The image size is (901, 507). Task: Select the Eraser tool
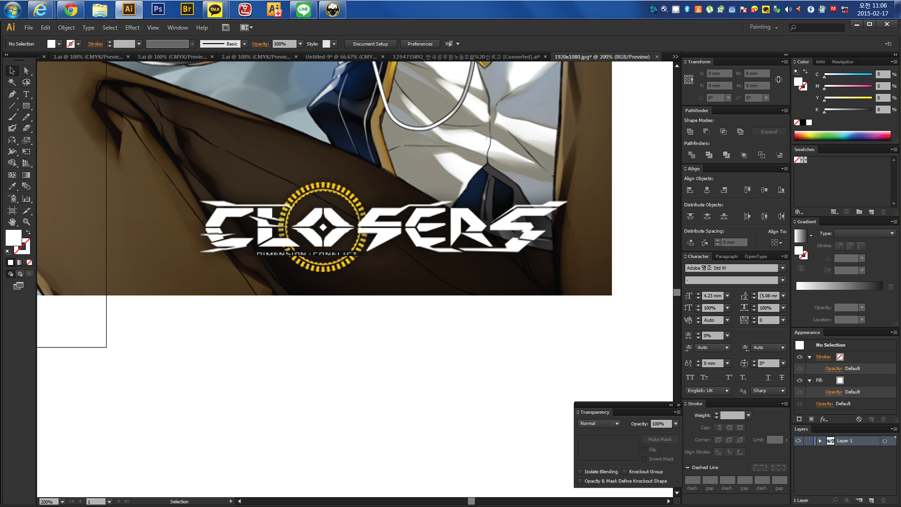pos(26,128)
